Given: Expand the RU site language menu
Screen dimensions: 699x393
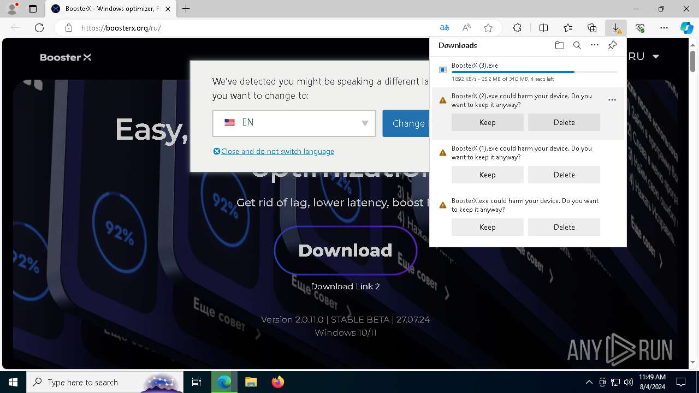Looking at the screenshot, I should point(644,56).
